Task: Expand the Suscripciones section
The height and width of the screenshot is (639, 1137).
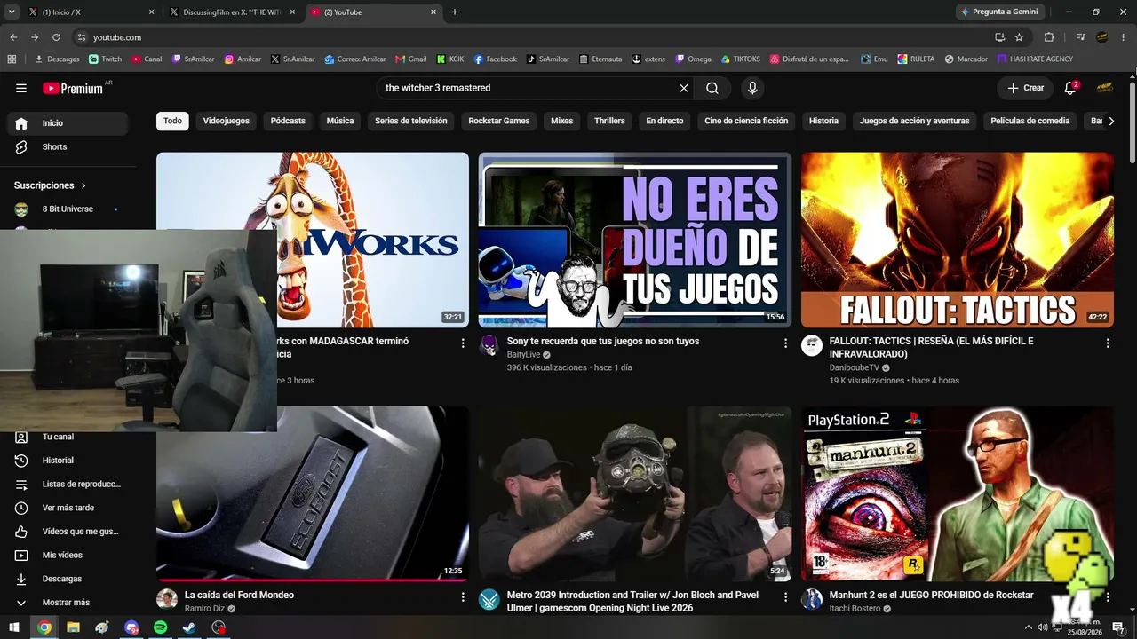Action: (51, 185)
